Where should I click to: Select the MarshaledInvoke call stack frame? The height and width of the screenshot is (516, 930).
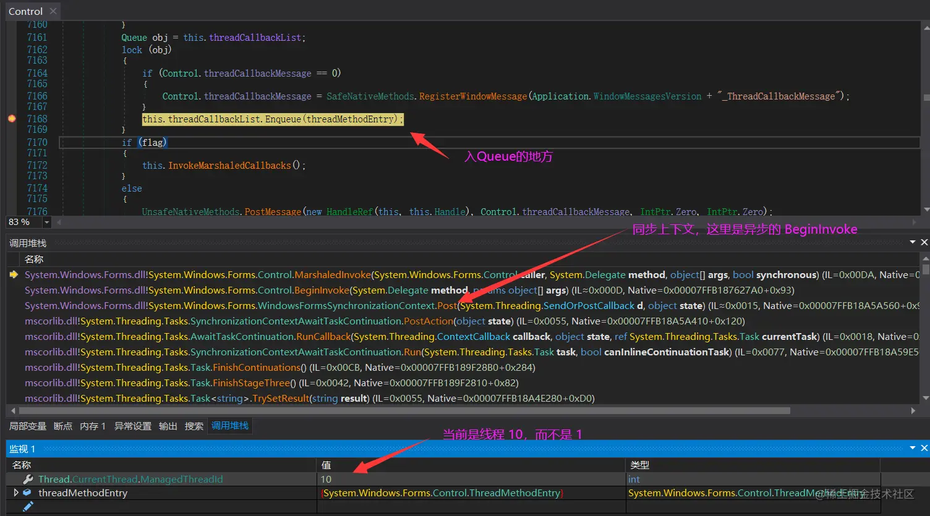pos(472,274)
